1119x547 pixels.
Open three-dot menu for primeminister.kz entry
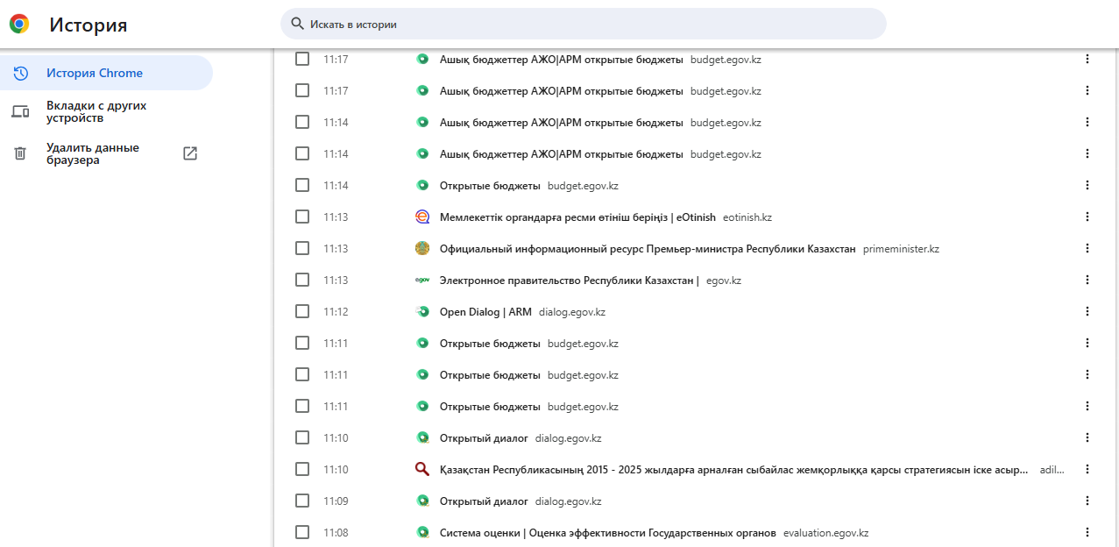(1087, 249)
